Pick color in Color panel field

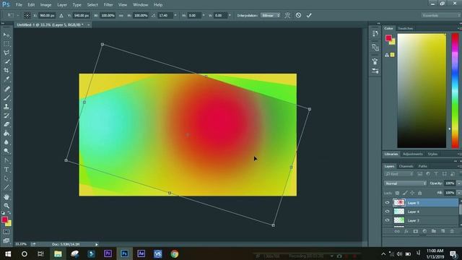[x=422, y=90]
